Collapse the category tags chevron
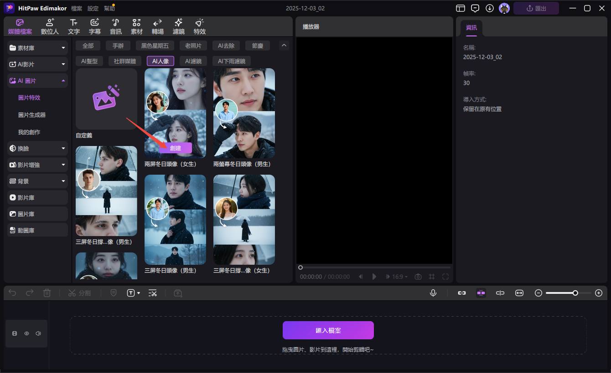This screenshot has width=611, height=373. tap(284, 45)
